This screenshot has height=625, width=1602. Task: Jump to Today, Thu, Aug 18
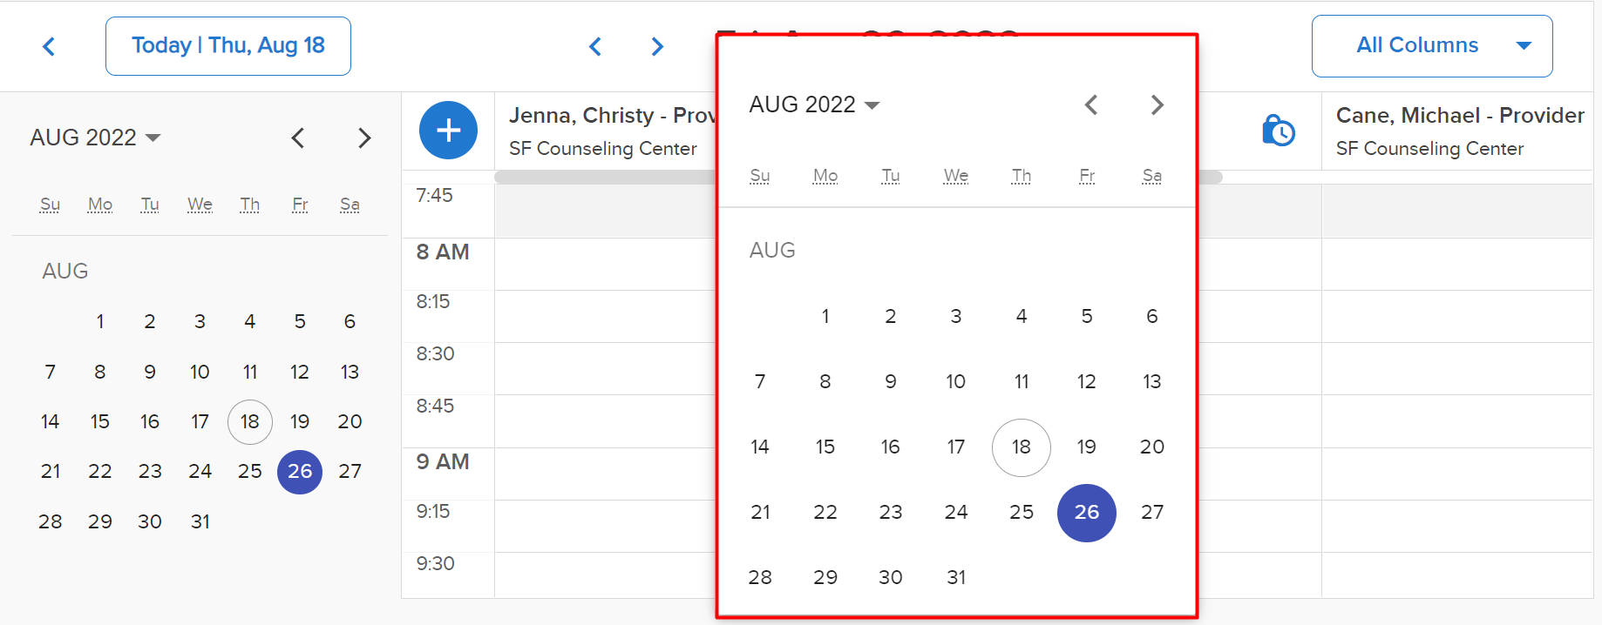click(x=228, y=46)
